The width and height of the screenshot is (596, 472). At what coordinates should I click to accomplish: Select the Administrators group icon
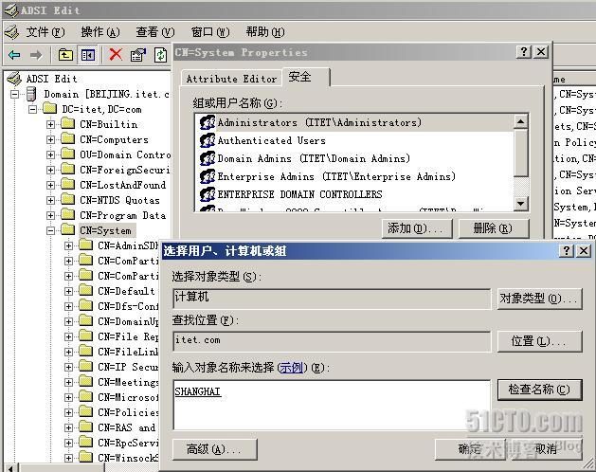(208, 122)
